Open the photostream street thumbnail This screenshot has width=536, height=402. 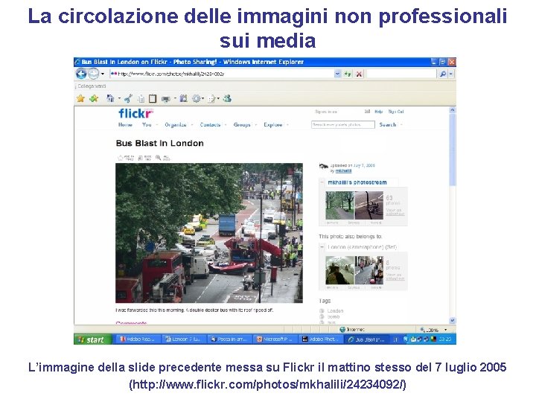pos(368,205)
